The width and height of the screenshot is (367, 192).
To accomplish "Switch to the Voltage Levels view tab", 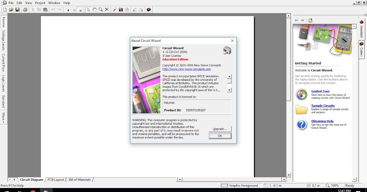I will 3,41.
